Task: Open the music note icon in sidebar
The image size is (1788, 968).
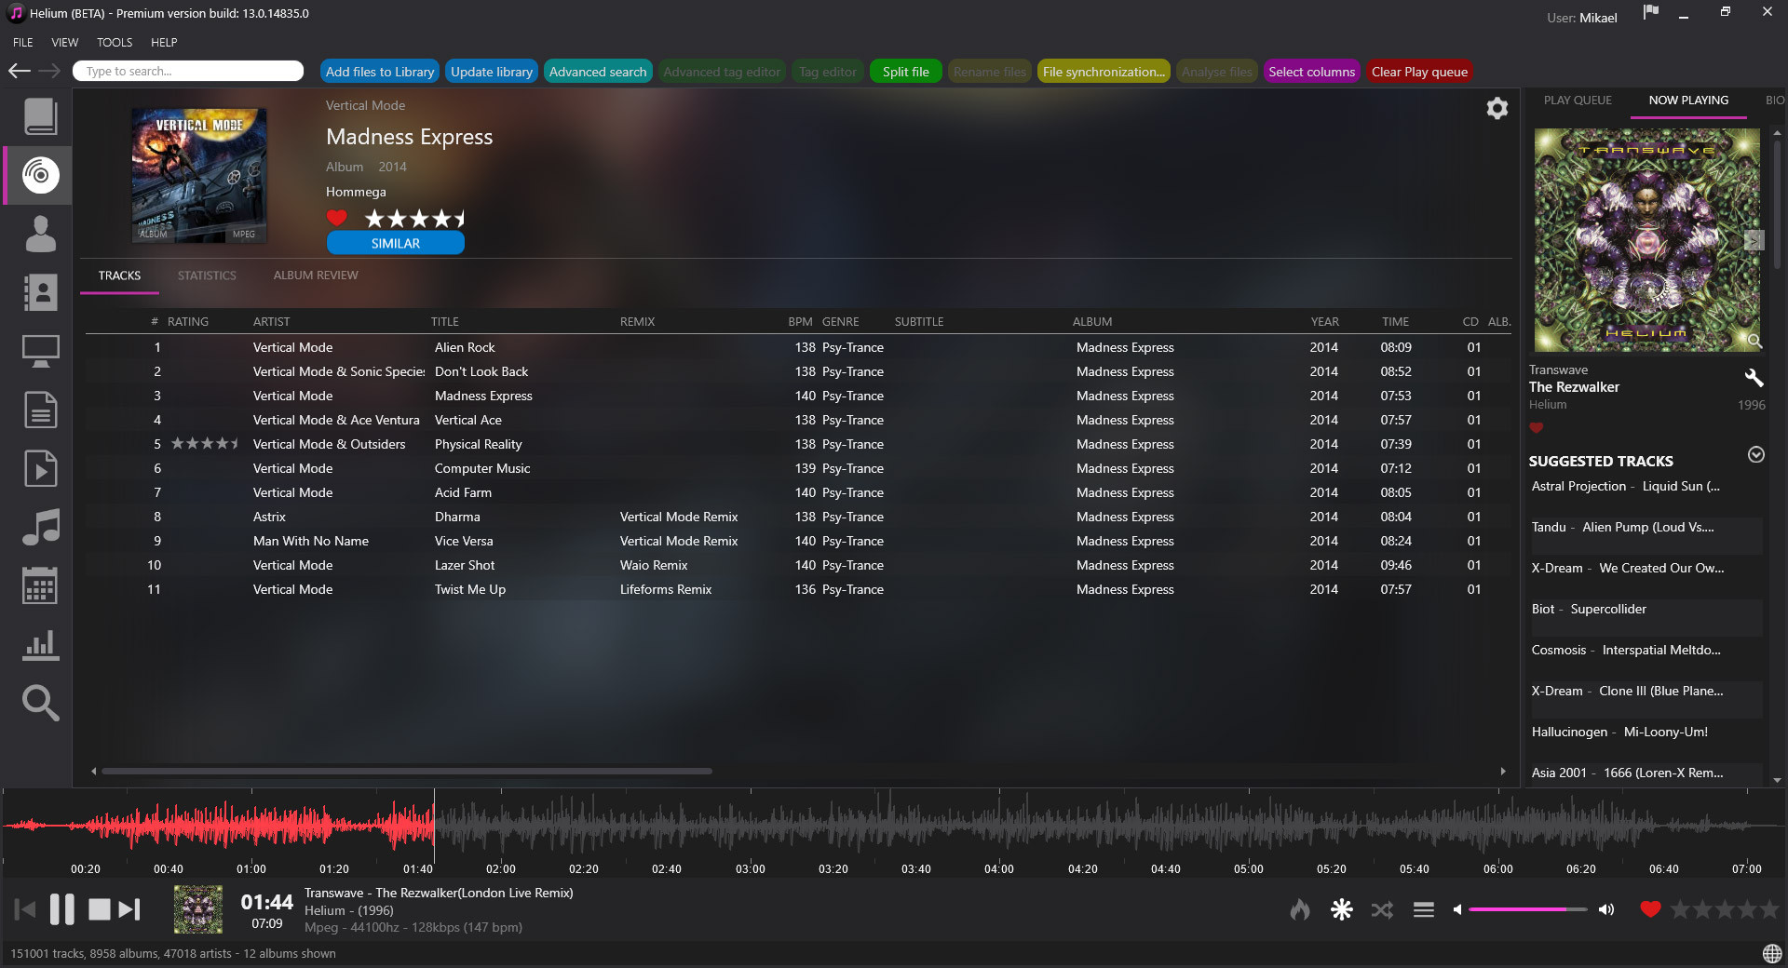Action: tap(40, 527)
